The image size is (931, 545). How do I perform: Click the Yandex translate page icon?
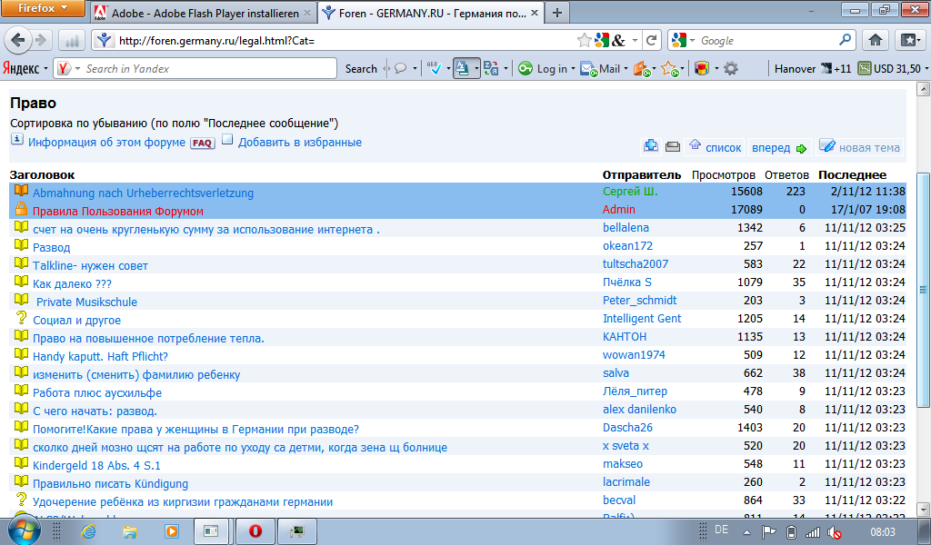pyautogui.click(x=492, y=68)
